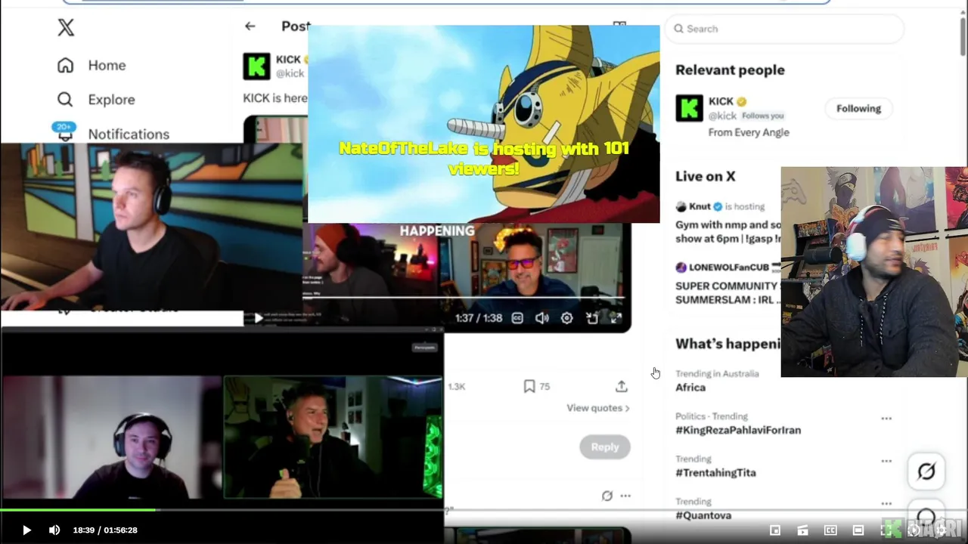The image size is (968, 544).
Task: Open more options for #KingRezaPahlaviForIran
Action: point(886,418)
